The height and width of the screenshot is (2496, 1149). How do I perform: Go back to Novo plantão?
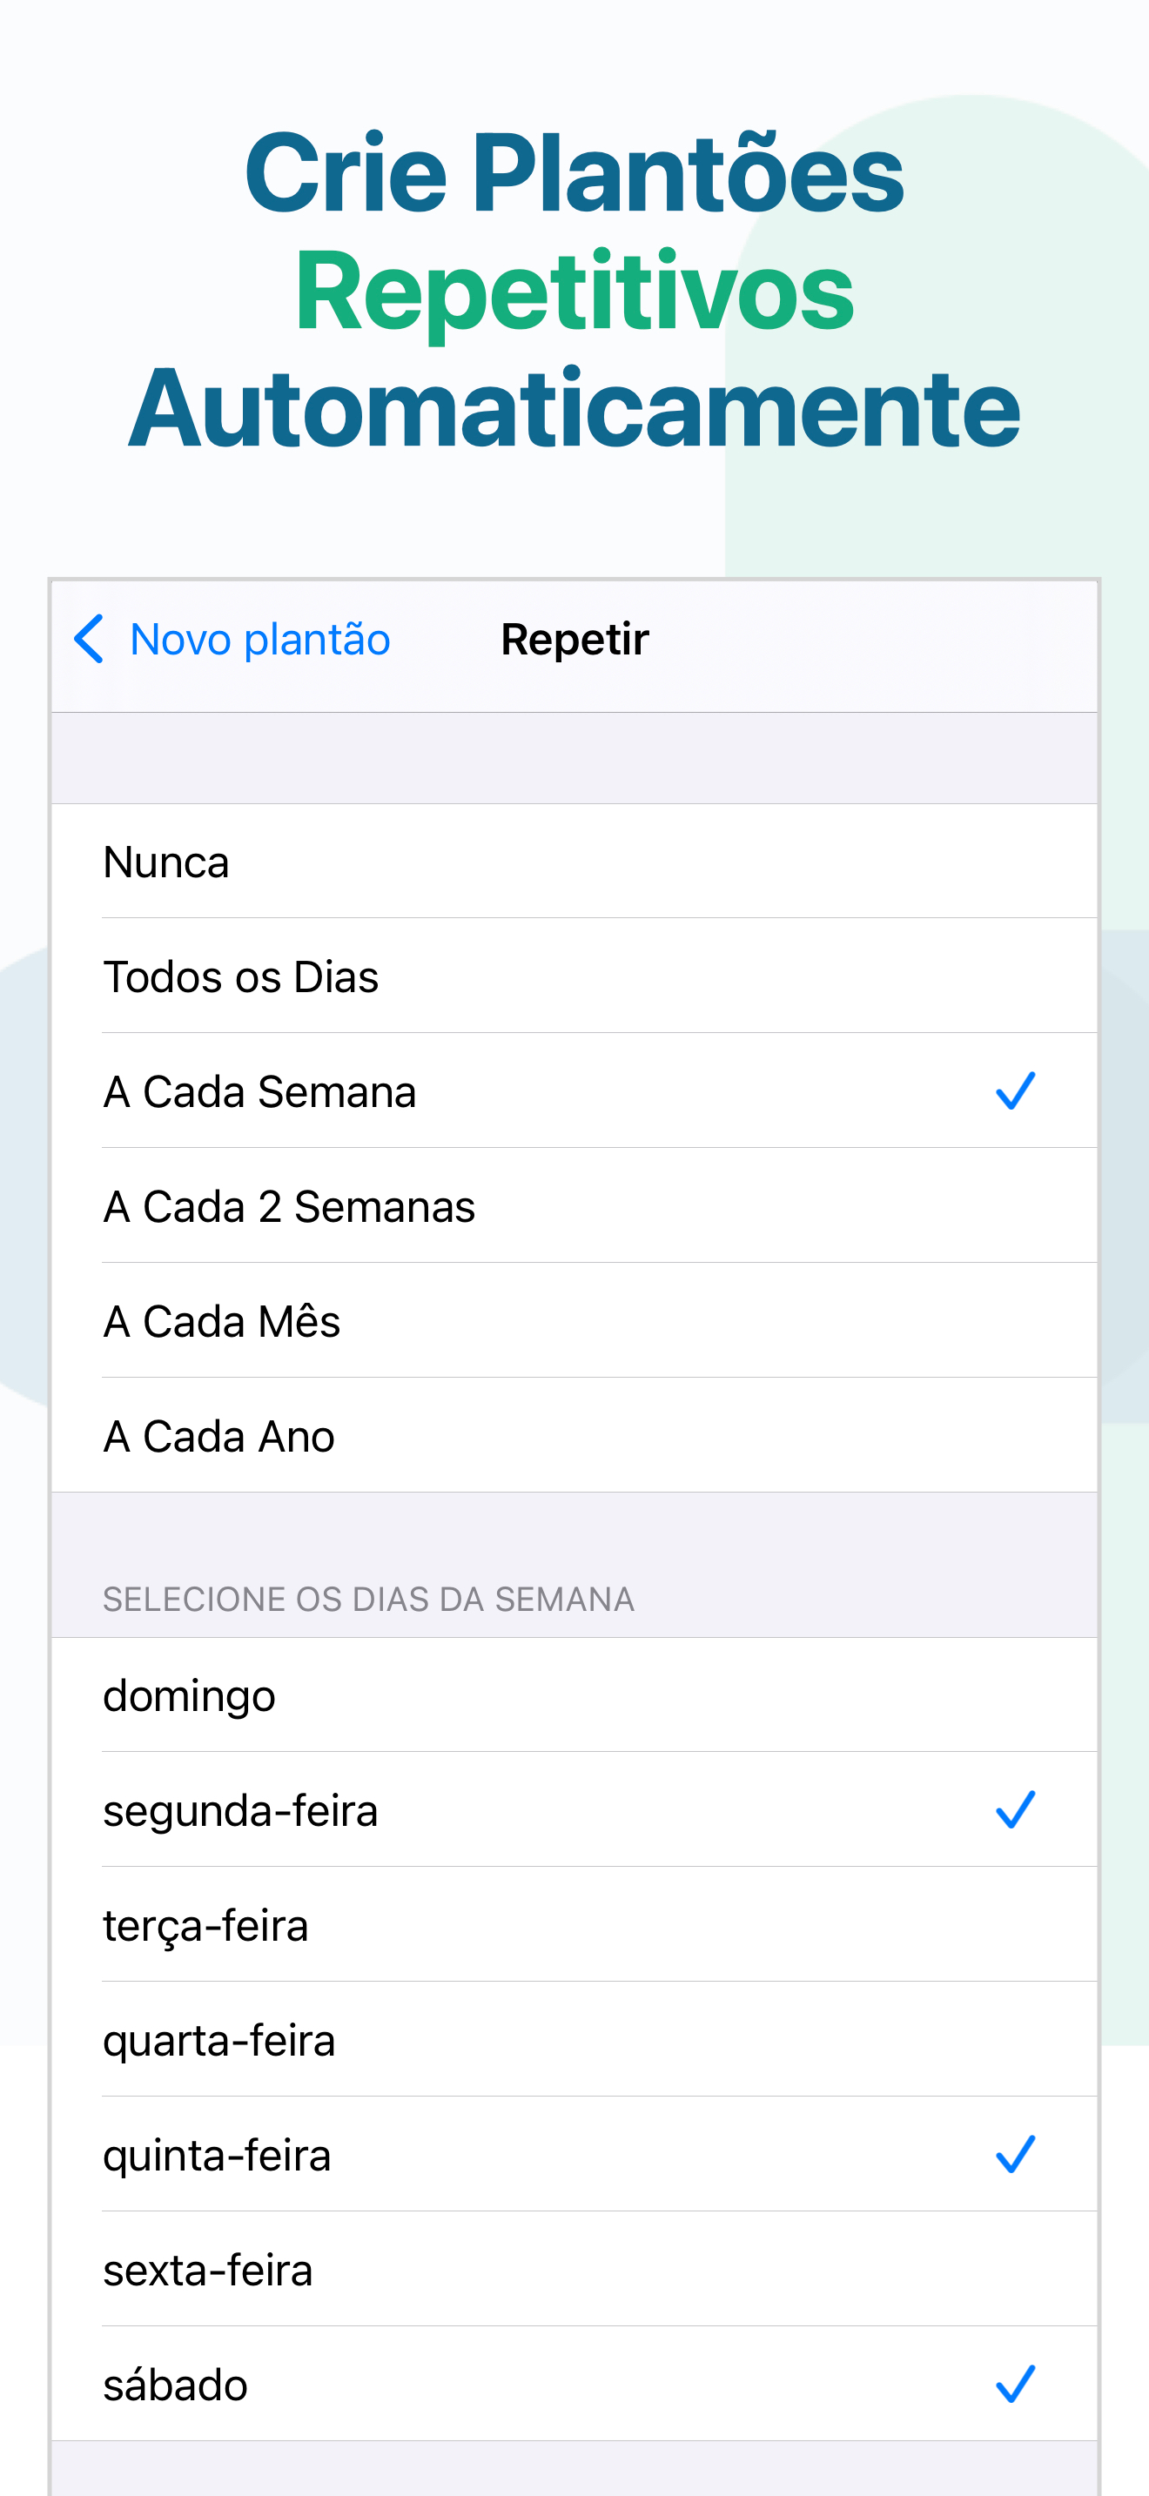(x=259, y=640)
